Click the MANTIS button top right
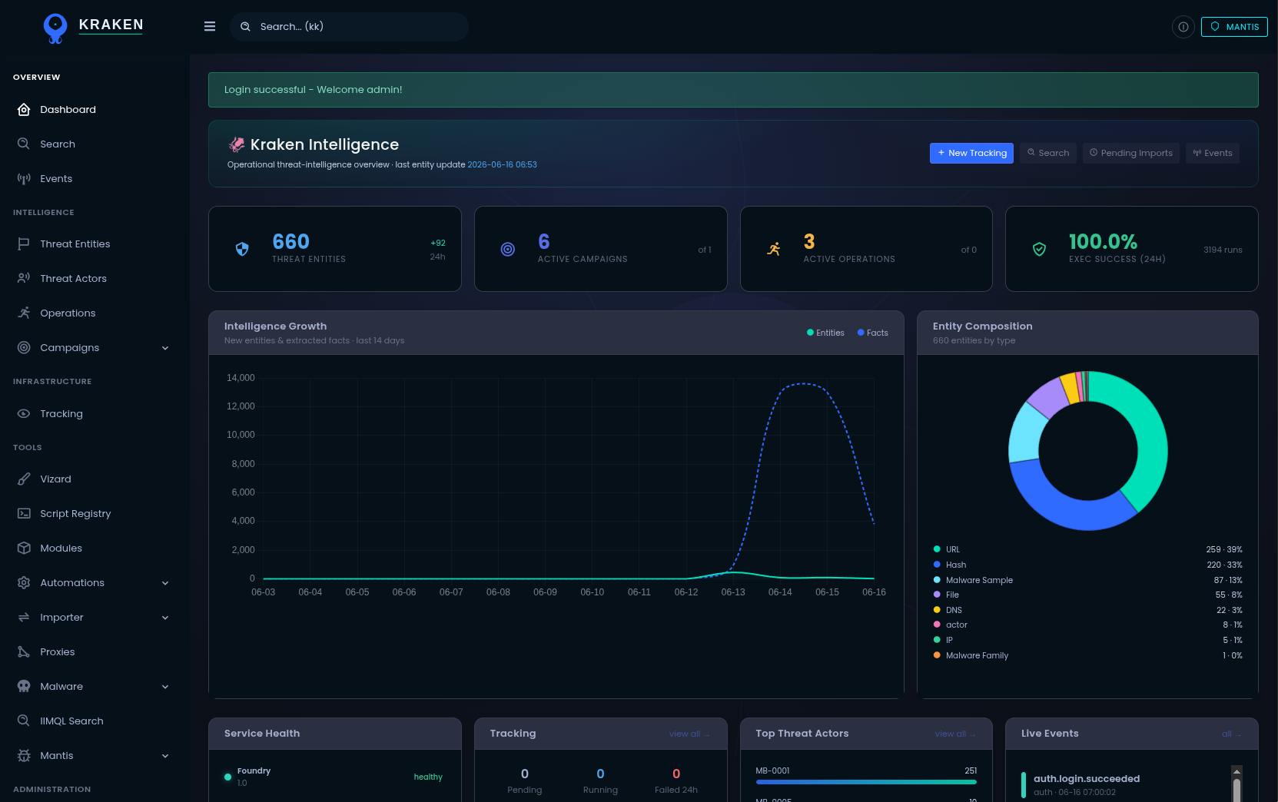Viewport: 1278px width, 802px height. coord(1234,27)
